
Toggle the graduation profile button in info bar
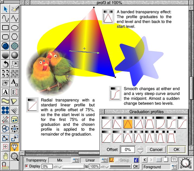(111, 160)
